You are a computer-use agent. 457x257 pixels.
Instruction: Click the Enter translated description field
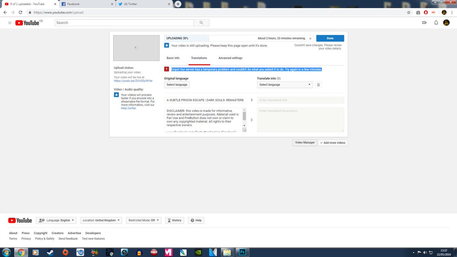(x=300, y=120)
